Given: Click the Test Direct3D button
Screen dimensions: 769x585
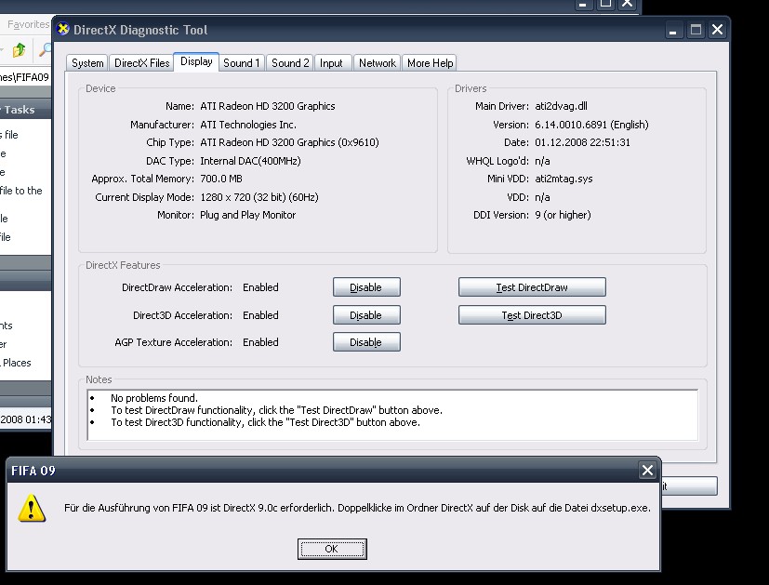Looking at the screenshot, I should [532, 315].
